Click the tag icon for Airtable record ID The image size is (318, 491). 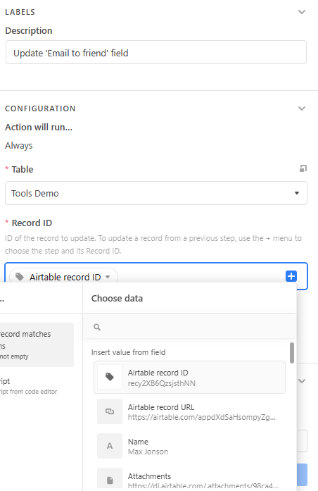(x=110, y=377)
